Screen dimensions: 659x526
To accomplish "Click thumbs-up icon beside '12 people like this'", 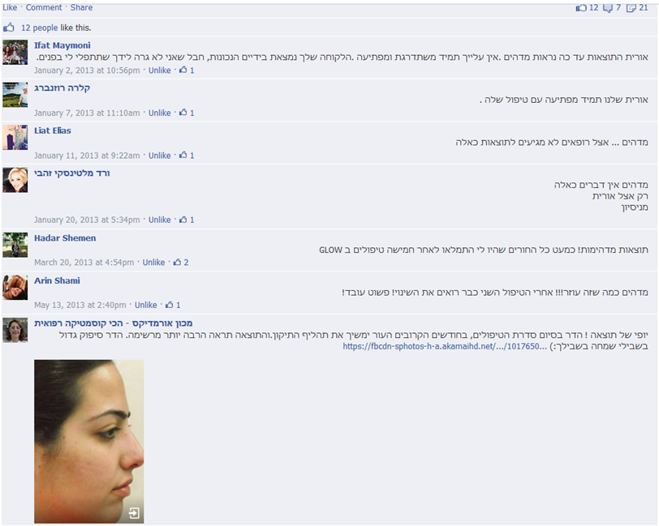I will pos(9,28).
